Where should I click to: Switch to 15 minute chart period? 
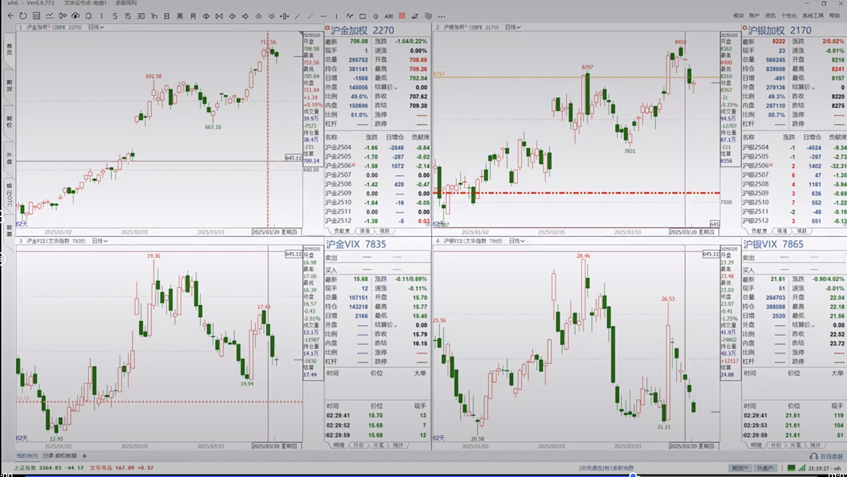pos(127,16)
